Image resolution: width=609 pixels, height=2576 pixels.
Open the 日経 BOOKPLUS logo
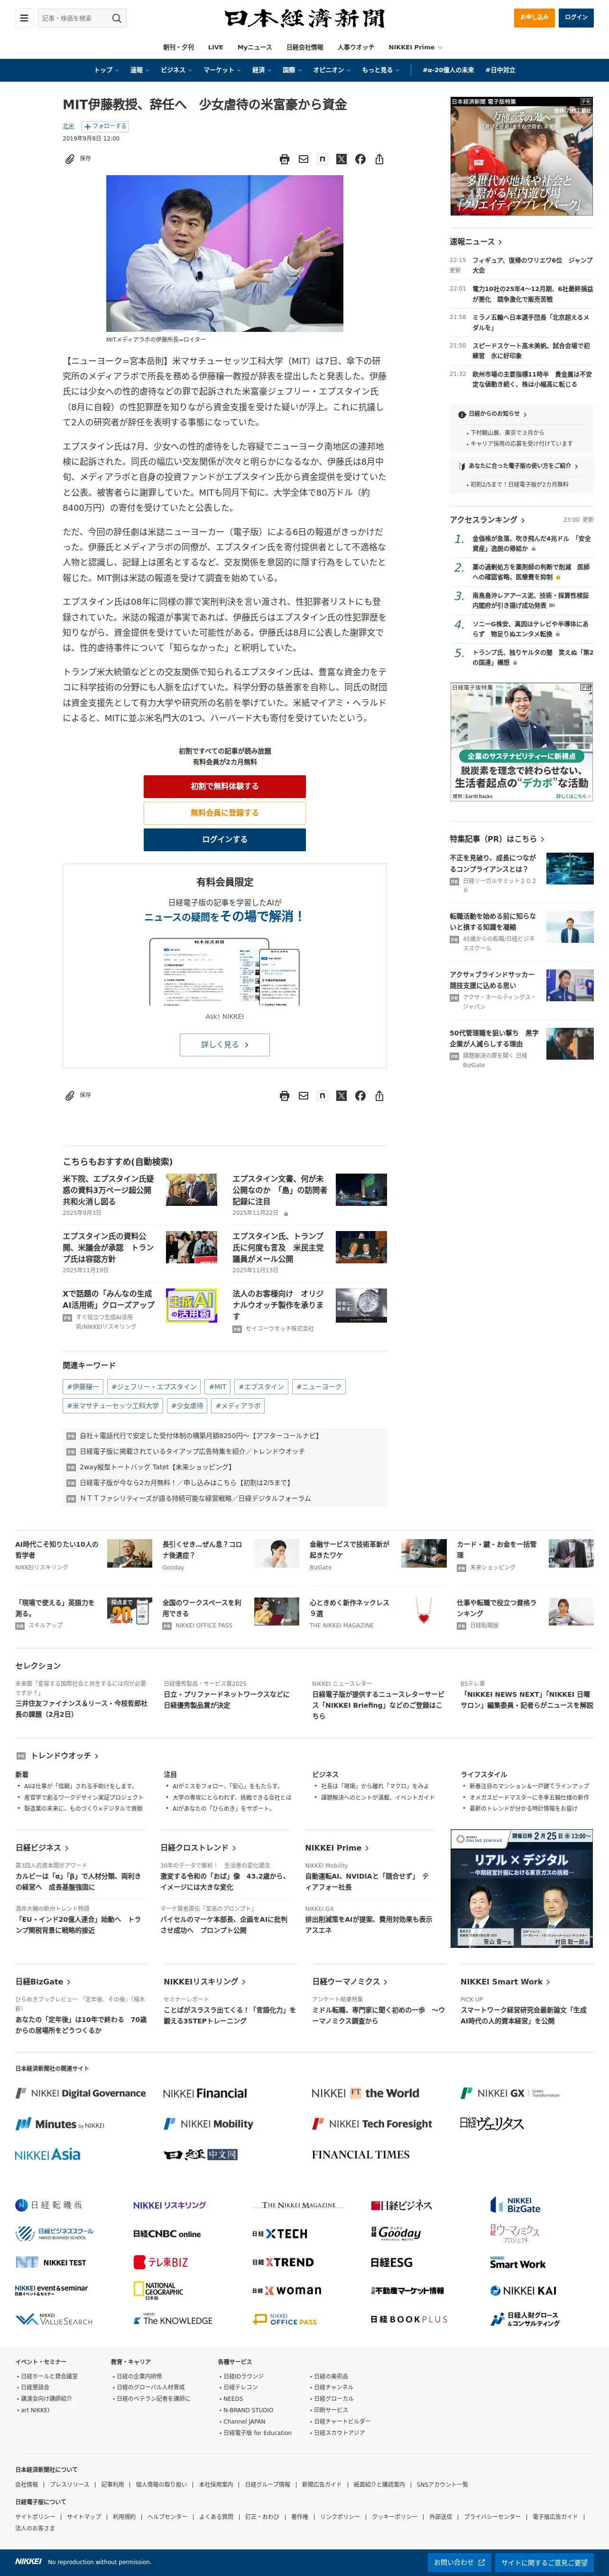pyautogui.click(x=409, y=2319)
